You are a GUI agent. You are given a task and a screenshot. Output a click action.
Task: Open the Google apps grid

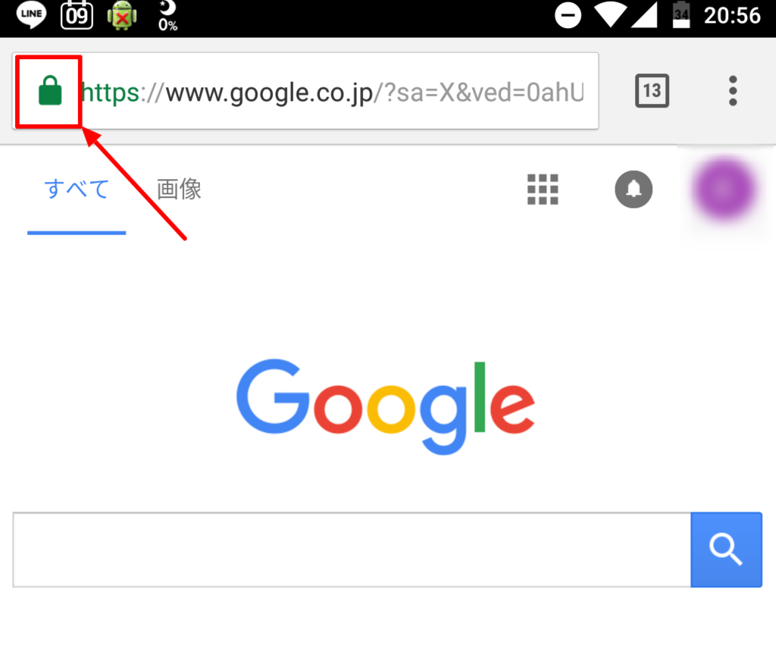tap(543, 189)
